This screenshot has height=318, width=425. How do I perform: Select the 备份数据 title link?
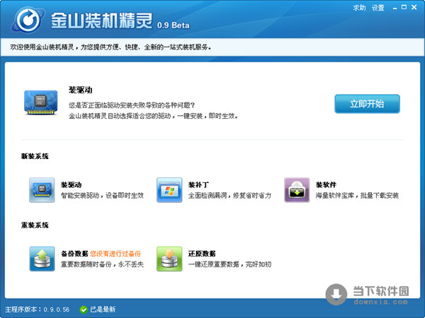(x=74, y=254)
